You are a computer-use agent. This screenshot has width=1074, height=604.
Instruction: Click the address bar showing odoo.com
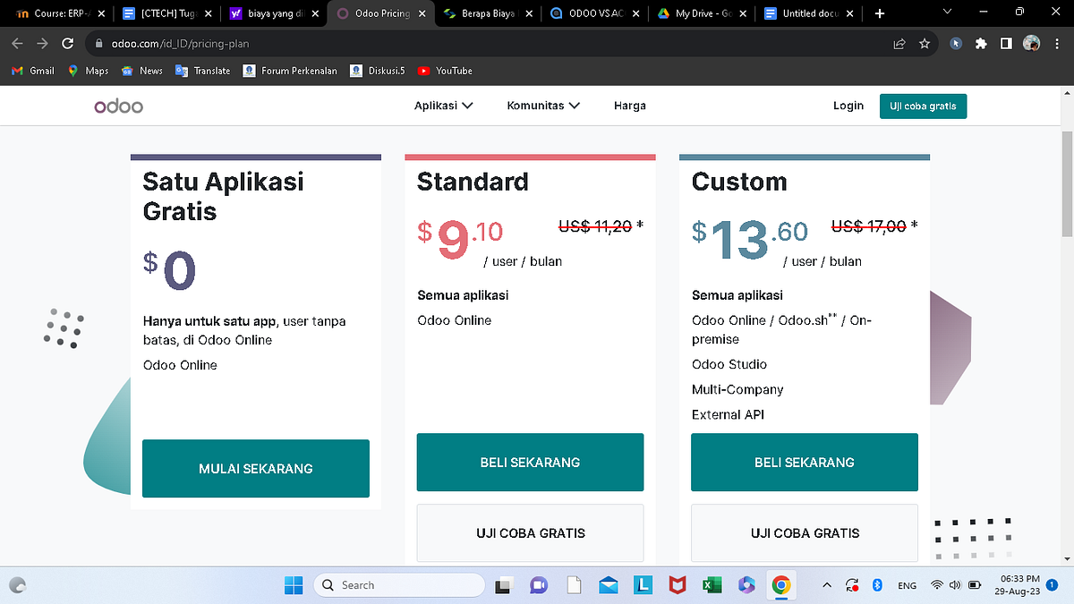click(x=179, y=42)
